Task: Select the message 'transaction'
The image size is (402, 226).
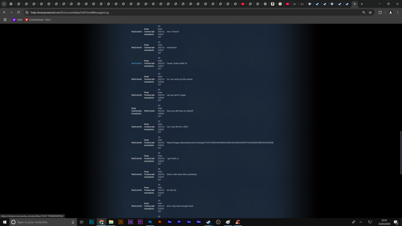Action: tap(171, 48)
